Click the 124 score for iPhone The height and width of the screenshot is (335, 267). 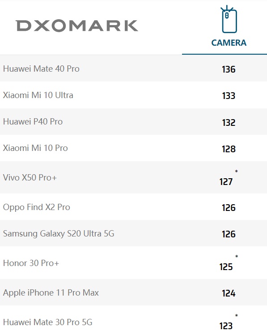(x=229, y=293)
